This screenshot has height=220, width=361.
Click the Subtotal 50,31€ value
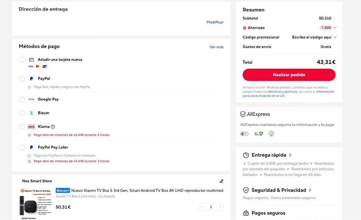pos(325,18)
